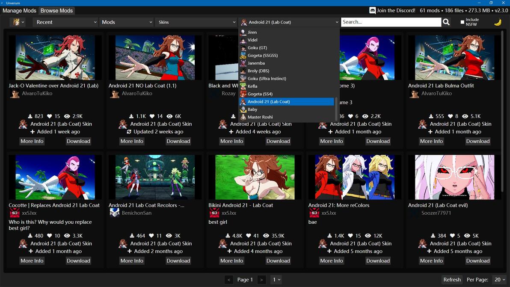Open the Mods type dropdown

click(x=127, y=22)
